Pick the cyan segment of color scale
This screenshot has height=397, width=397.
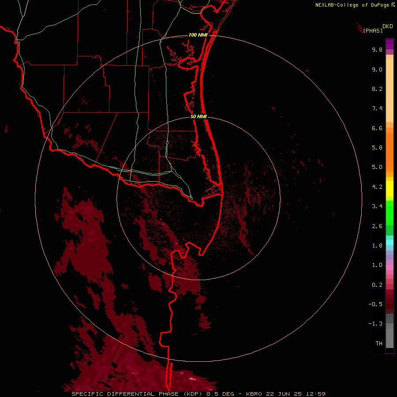(x=390, y=243)
